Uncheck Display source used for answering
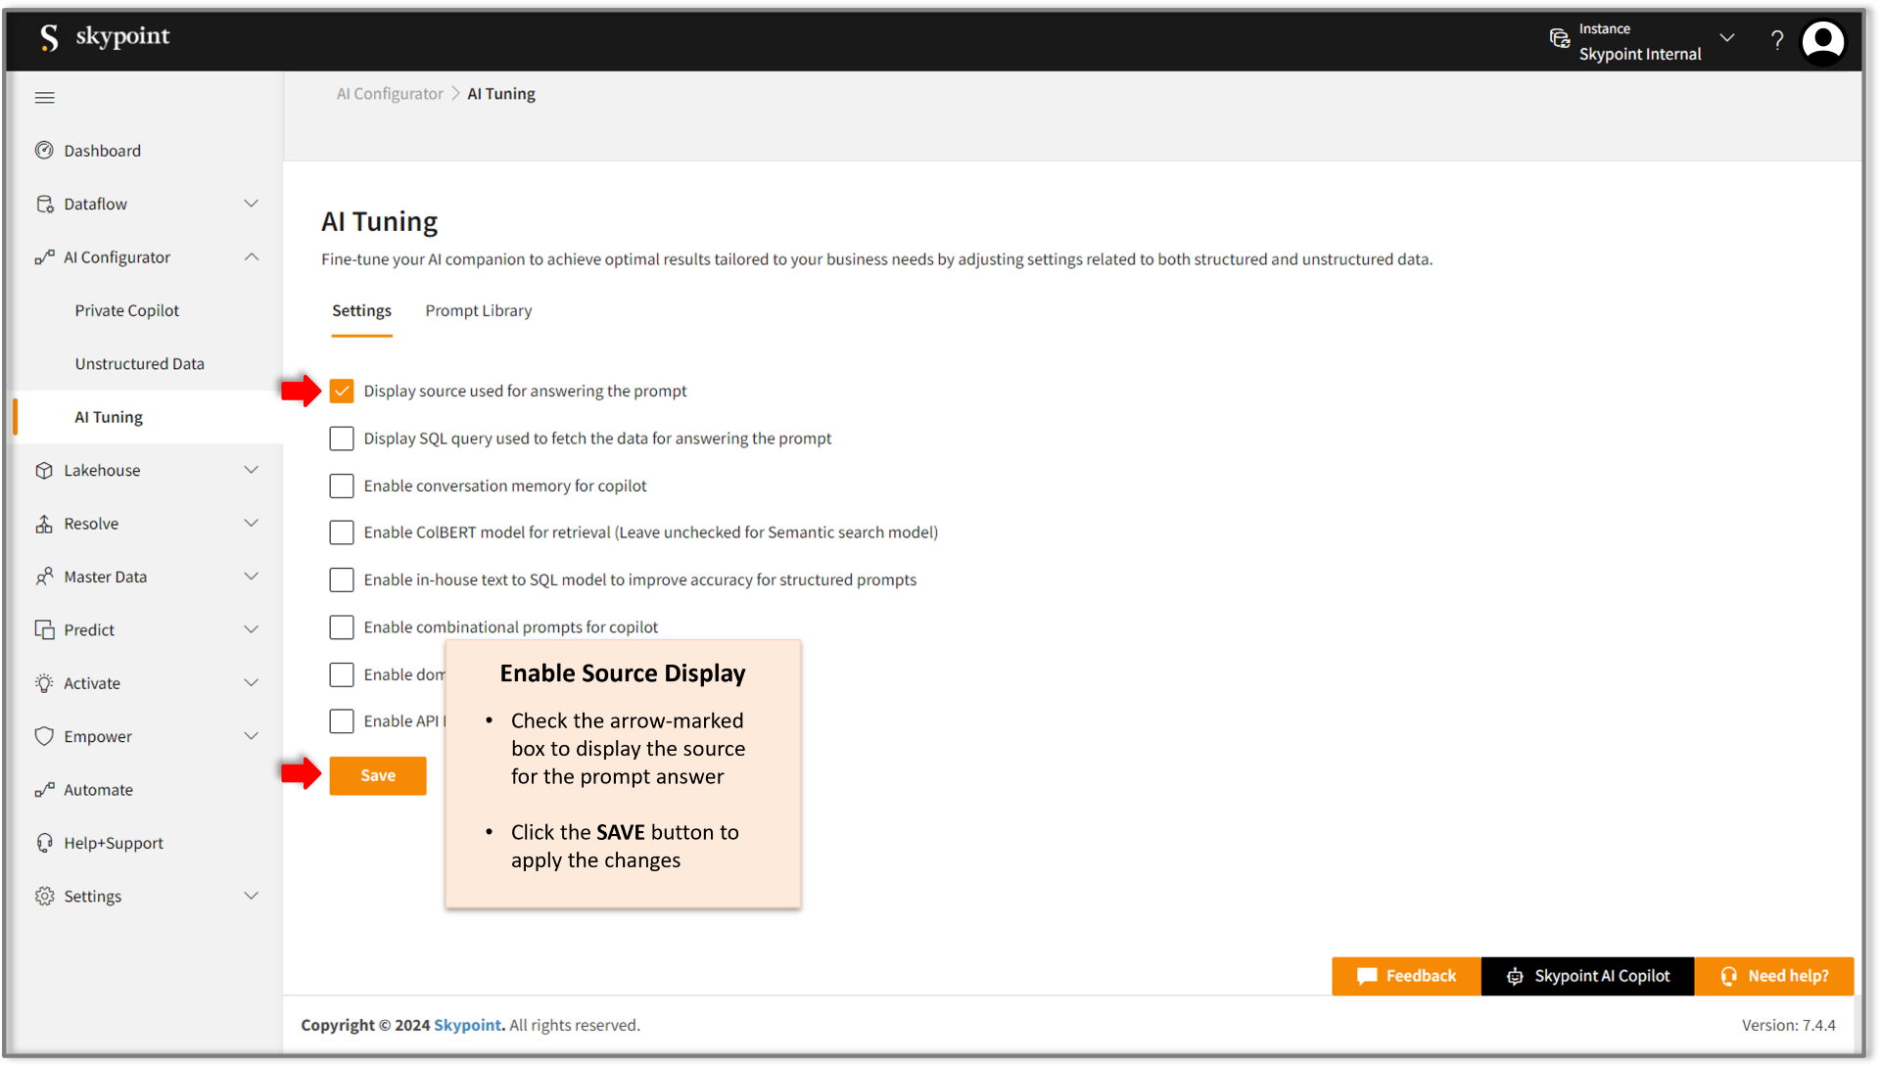1880x1066 pixels. tap(342, 392)
